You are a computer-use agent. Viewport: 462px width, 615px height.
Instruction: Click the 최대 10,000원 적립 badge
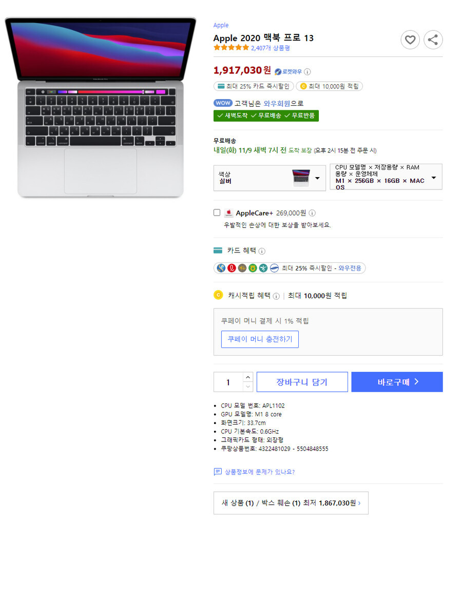coord(330,86)
